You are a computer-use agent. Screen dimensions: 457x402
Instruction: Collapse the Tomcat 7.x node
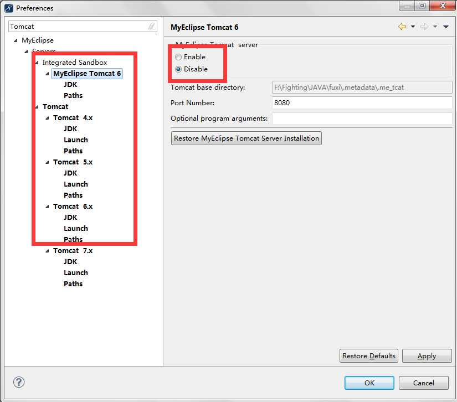[x=47, y=251]
